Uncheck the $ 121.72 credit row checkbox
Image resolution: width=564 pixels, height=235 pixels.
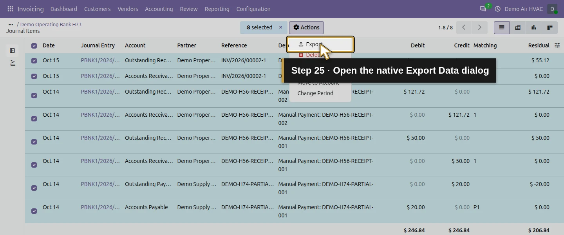34,119
